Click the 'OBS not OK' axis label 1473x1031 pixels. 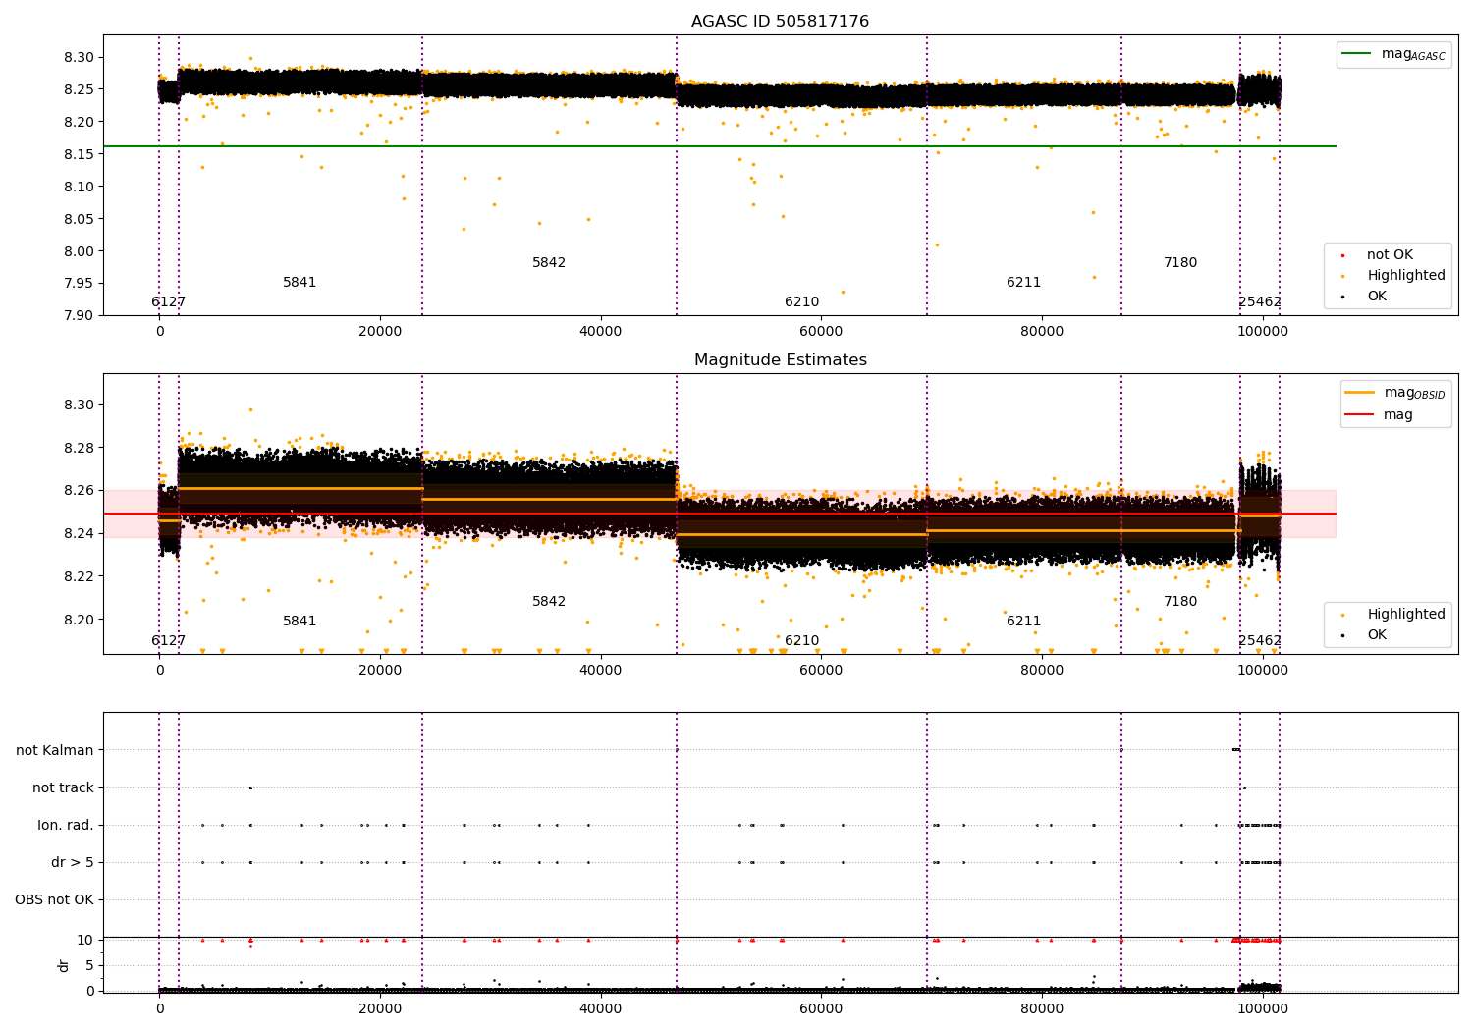(x=55, y=900)
